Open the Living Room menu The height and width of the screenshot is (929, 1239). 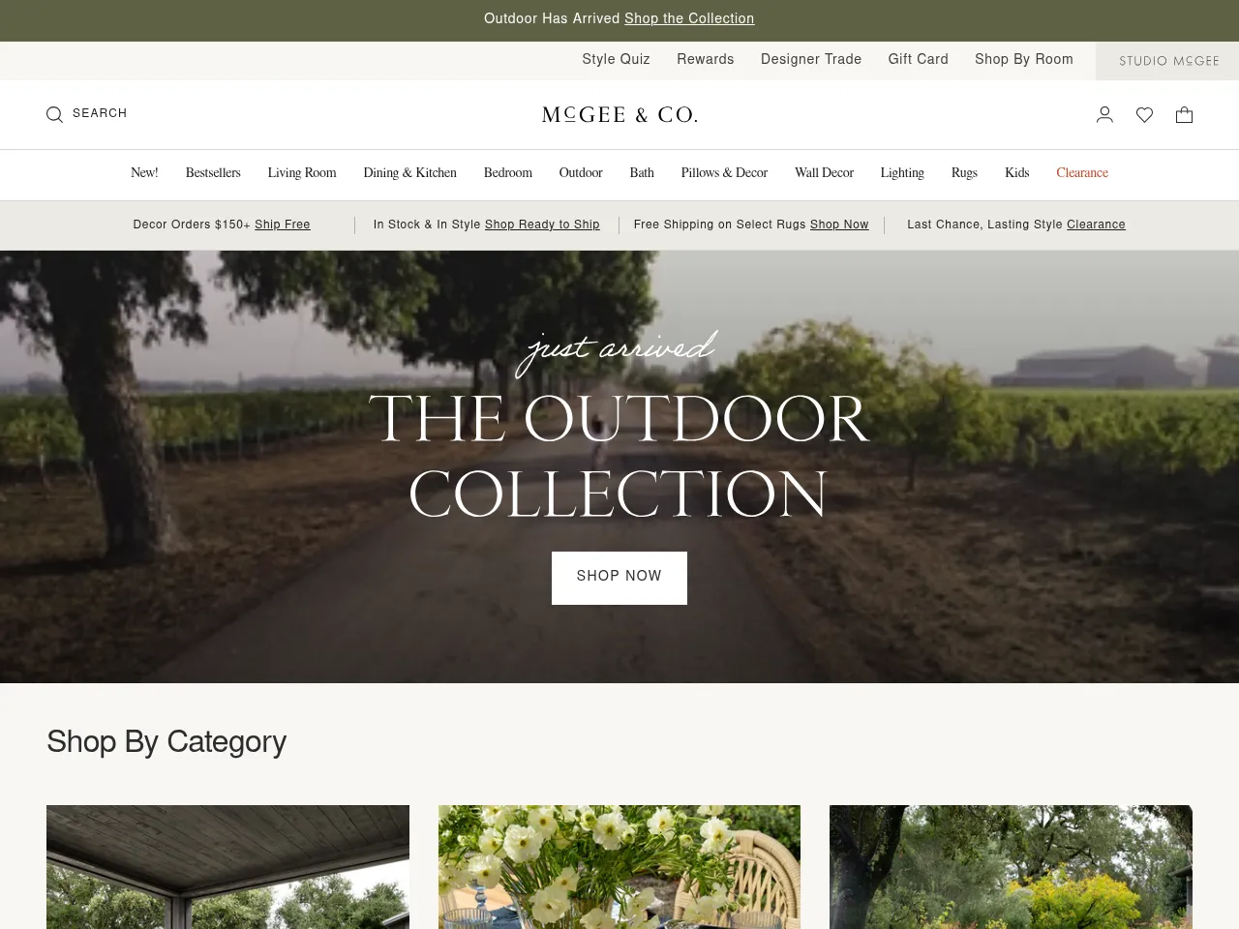(302, 173)
